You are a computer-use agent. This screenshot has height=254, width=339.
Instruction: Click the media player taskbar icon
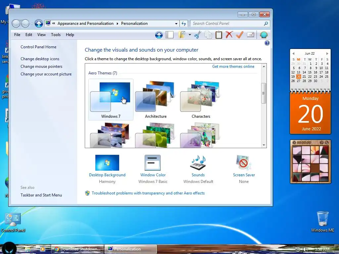43,249
